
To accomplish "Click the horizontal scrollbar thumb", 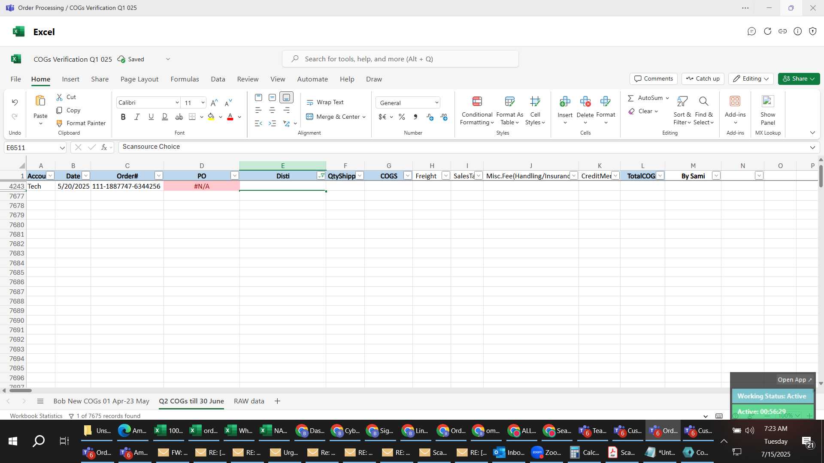I will (21, 391).
